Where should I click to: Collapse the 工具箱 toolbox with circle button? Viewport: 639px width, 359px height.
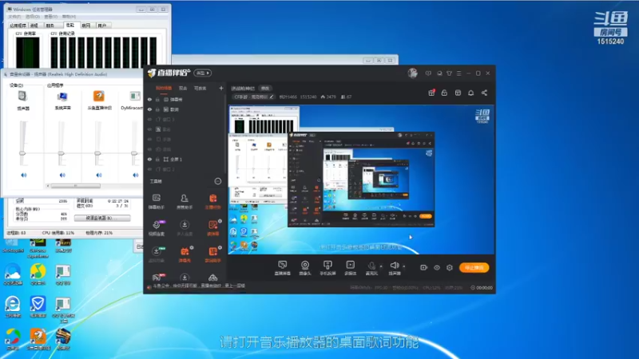(x=218, y=182)
